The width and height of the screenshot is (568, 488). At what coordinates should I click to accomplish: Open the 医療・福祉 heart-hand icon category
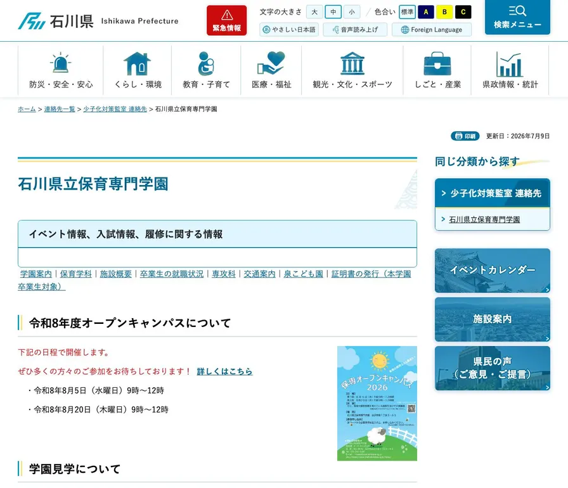271,70
